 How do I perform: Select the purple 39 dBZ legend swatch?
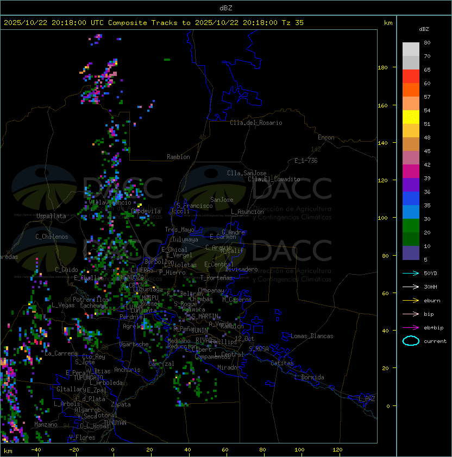[411, 185]
